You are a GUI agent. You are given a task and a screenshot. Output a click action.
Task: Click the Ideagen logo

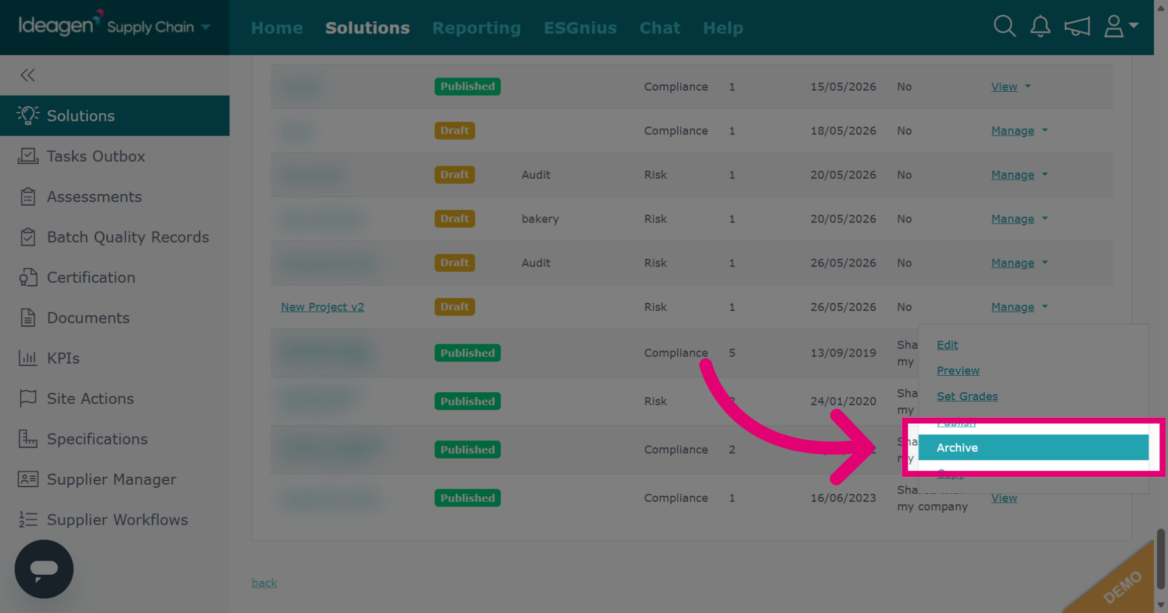(x=61, y=24)
